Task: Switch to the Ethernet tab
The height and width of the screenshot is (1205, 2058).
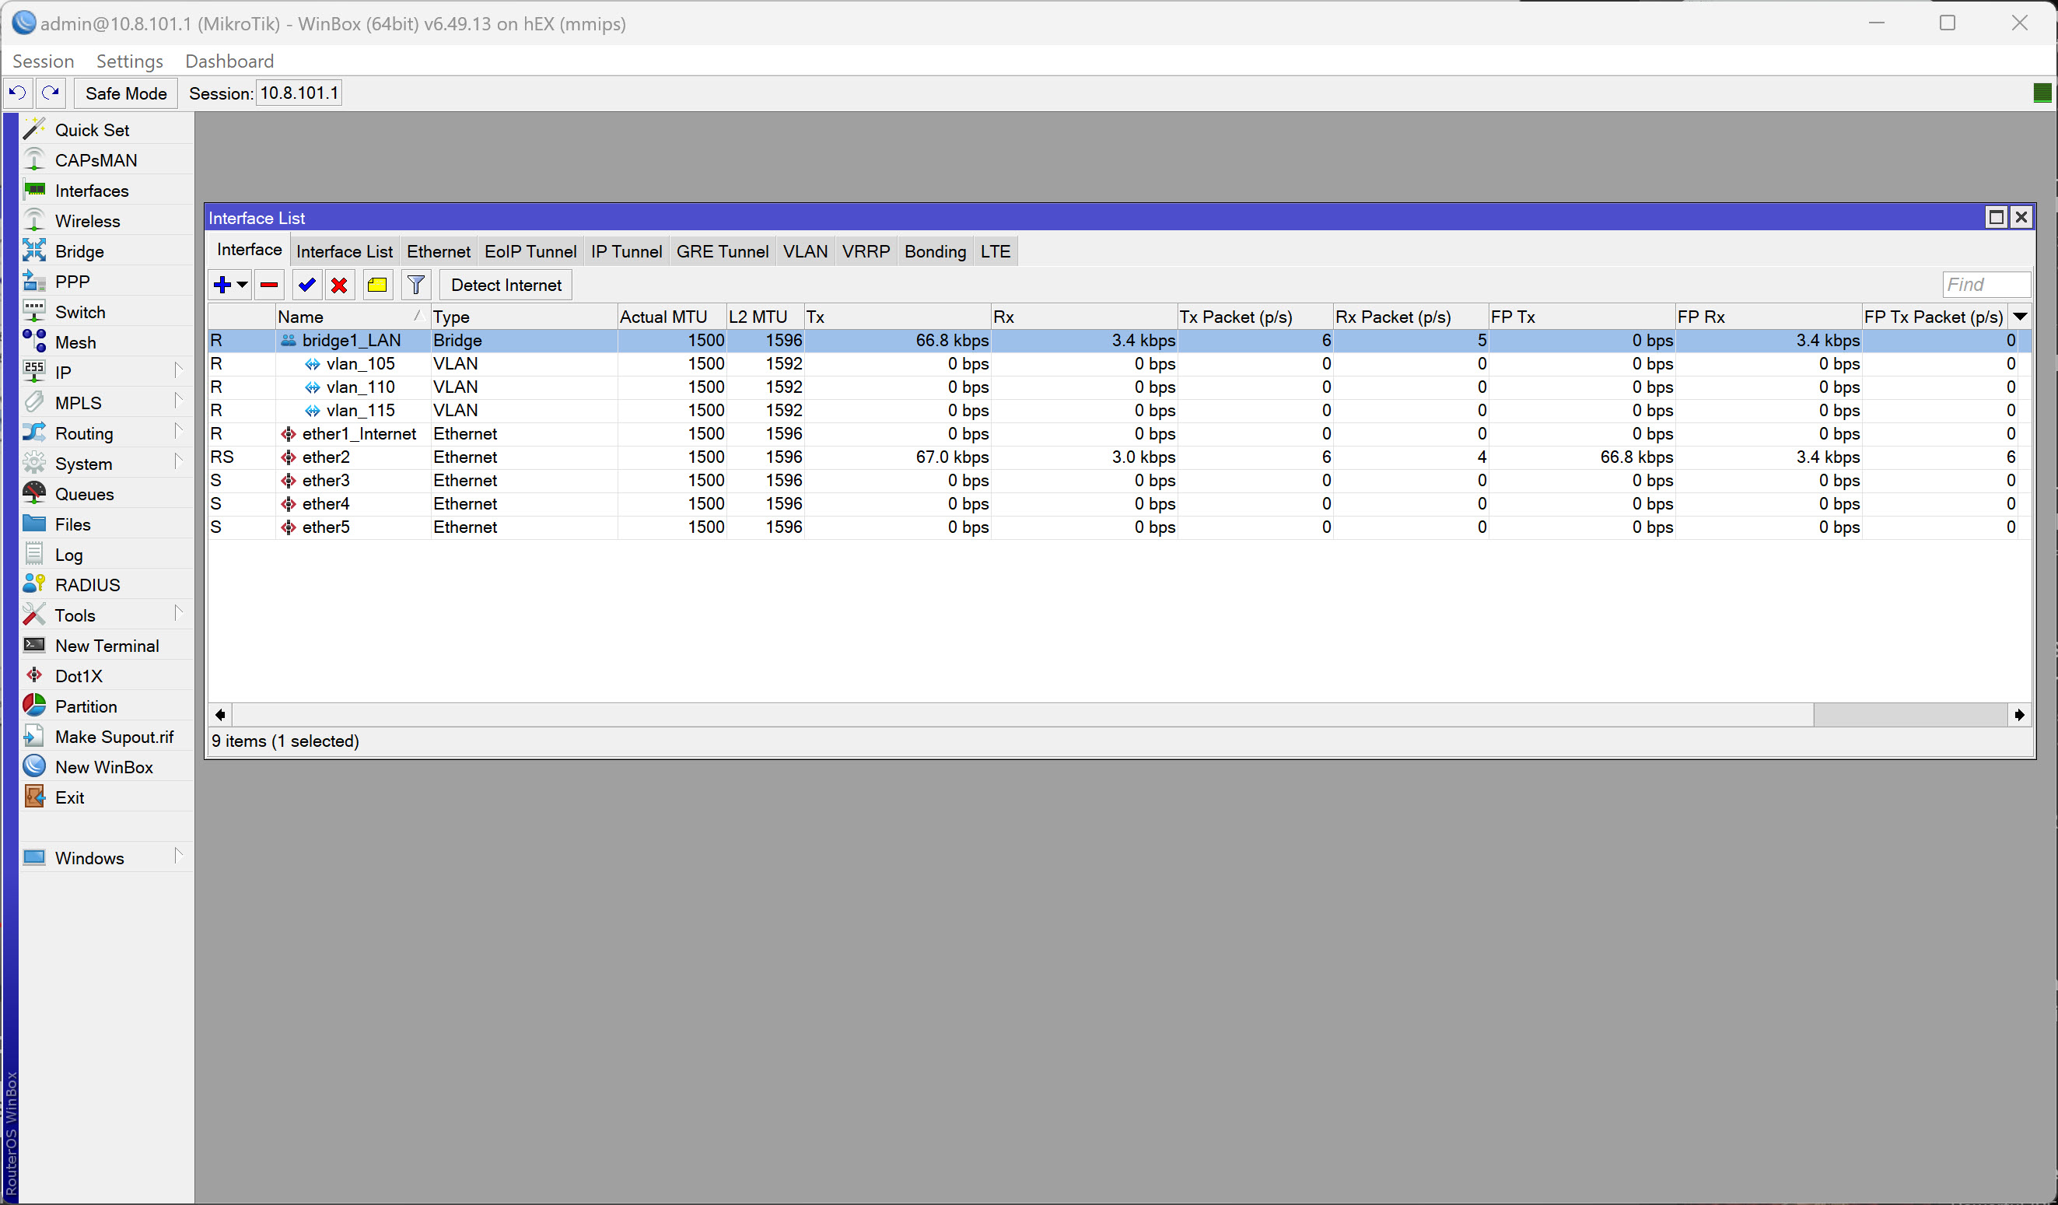Action: coord(438,250)
